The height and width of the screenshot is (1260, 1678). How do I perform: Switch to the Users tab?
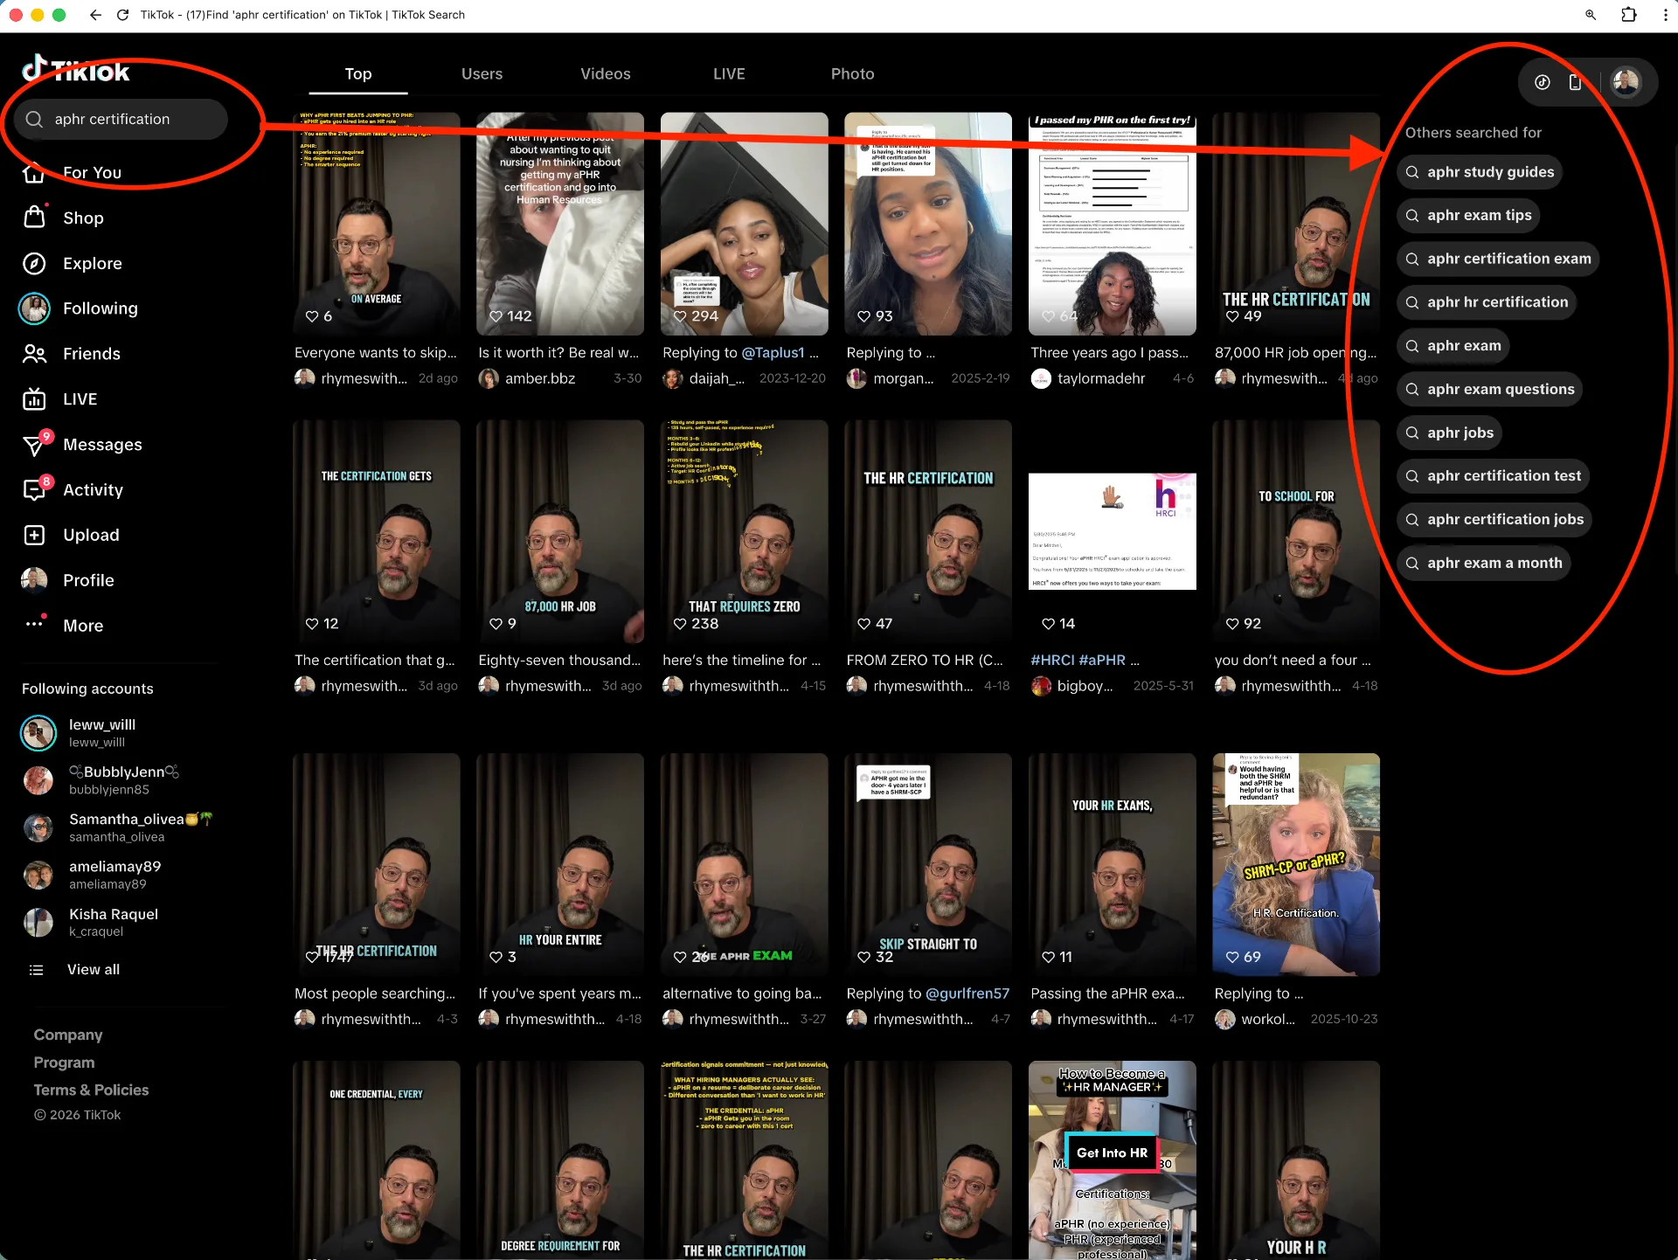point(482,73)
